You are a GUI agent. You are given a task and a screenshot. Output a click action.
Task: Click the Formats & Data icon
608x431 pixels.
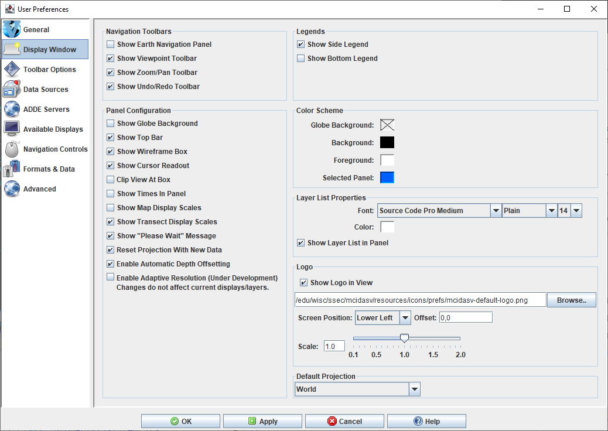point(12,169)
